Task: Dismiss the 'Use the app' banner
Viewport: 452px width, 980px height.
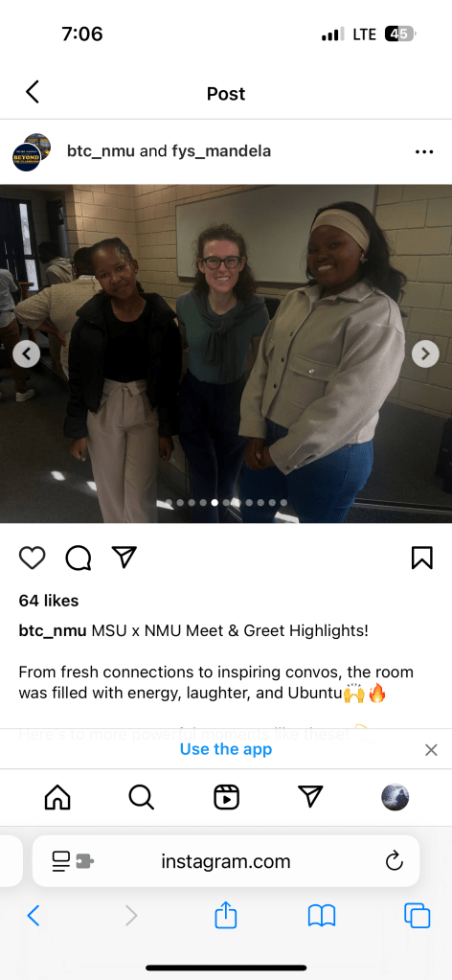Action: (x=431, y=750)
